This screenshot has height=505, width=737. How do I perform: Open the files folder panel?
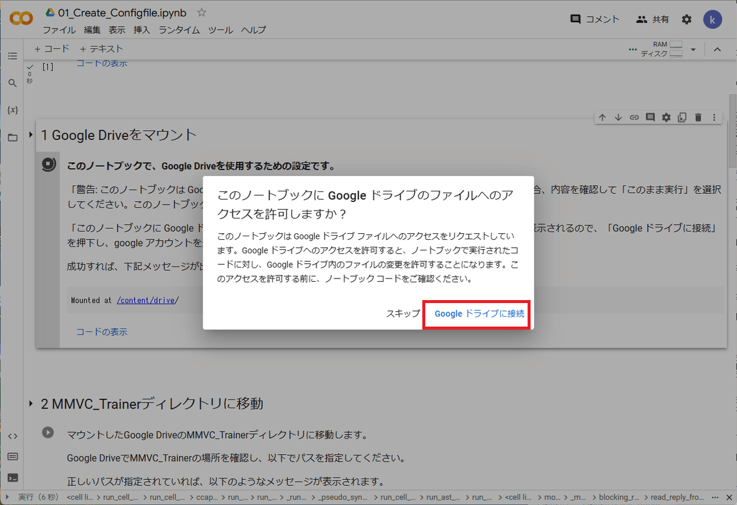(x=12, y=137)
